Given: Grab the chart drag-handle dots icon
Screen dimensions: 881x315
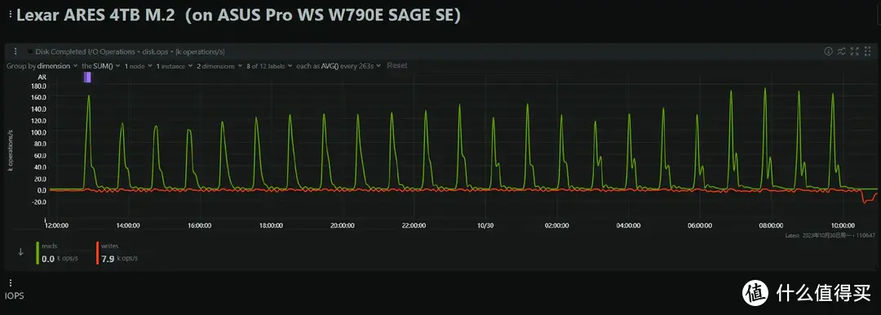Looking at the screenshot, I should pyautogui.click(x=867, y=51).
